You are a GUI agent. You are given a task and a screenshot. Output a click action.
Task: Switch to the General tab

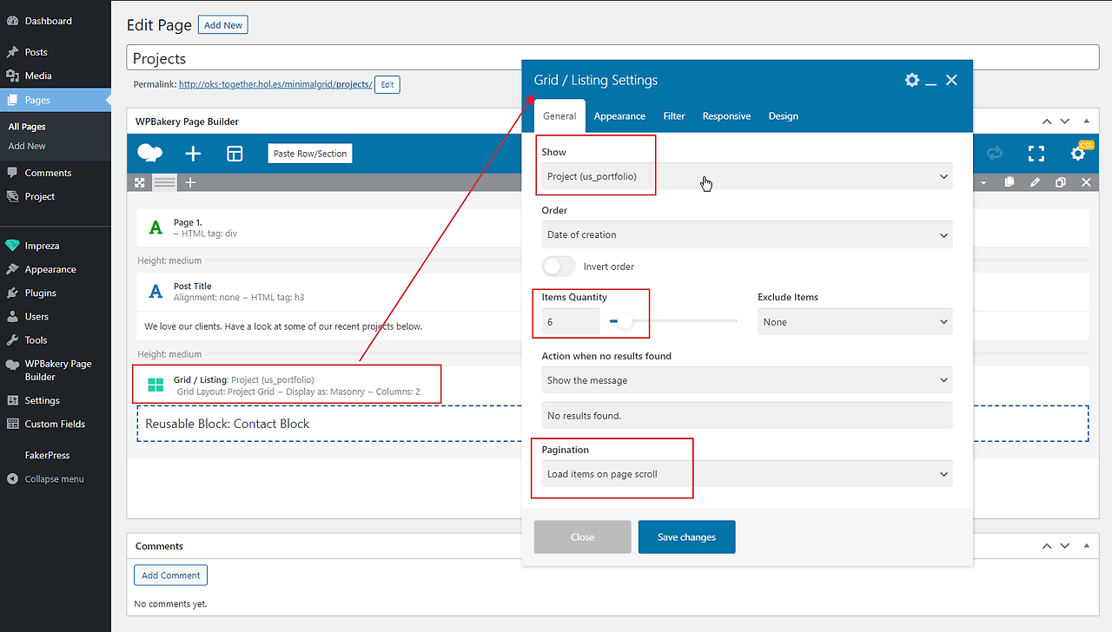pyautogui.click(x=559, y=116)
